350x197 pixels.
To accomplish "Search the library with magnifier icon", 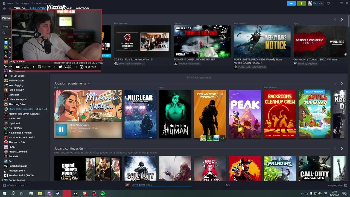I will pos(4,33).
